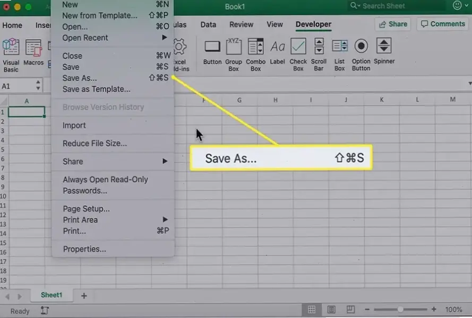Open Page Setup... from menu
Screen dimensions: 472x318
tap(113, 209)
